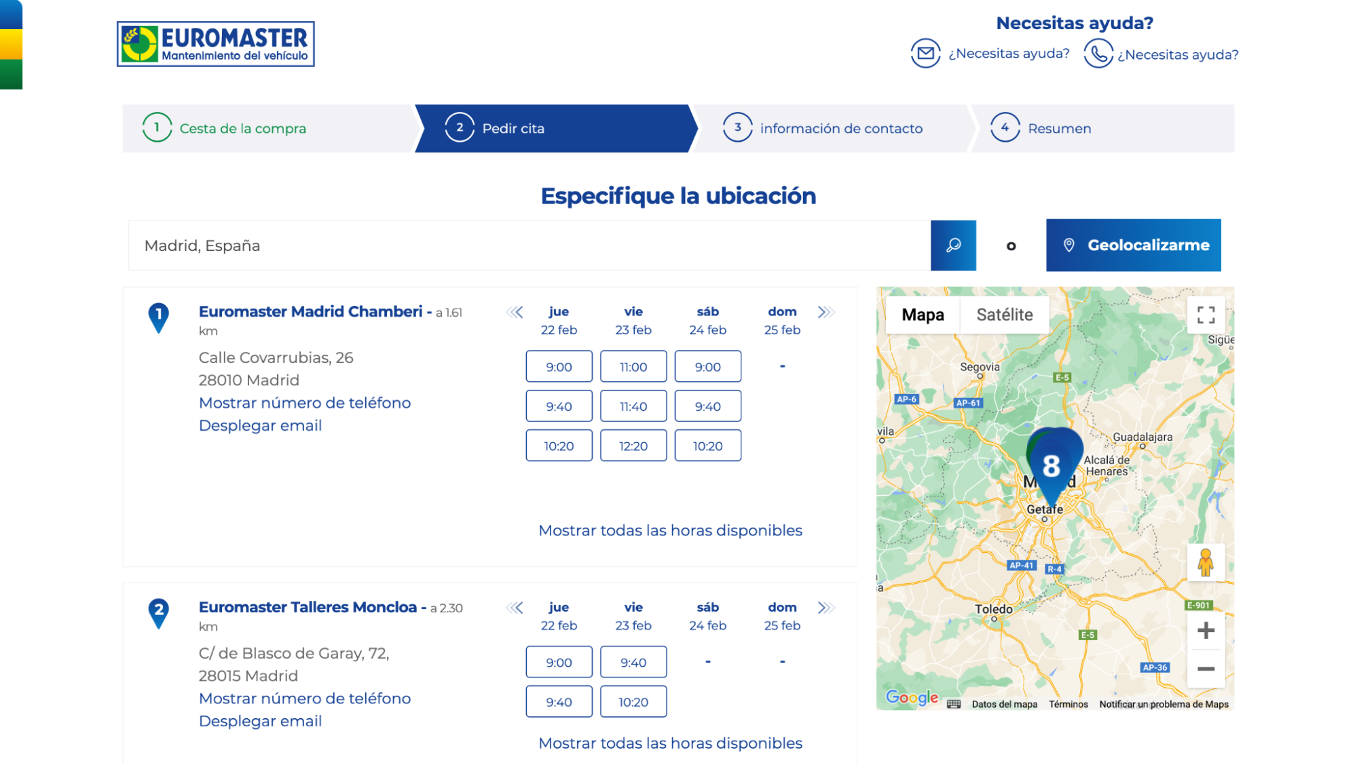This screenshot has width=1357, height=765.
Task: Show email for Talleres Moncloa
Action: click(x=260, y=721)
